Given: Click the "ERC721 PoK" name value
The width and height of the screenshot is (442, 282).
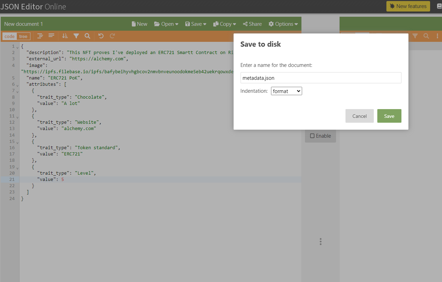Looking at the screenshot, I should tap(63, 78).
